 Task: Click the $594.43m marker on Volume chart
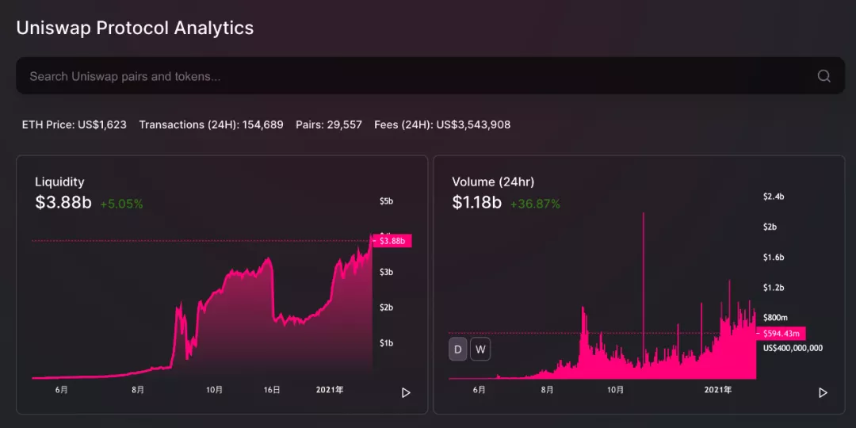(x=781, y=334)
